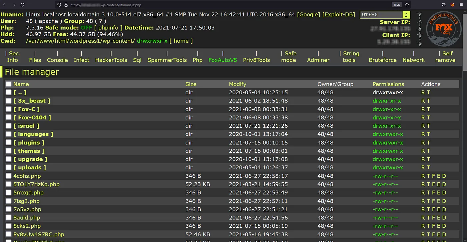Check the box for israel folder
The height and width of the screenshot is (242, 467).
(8, 126)
